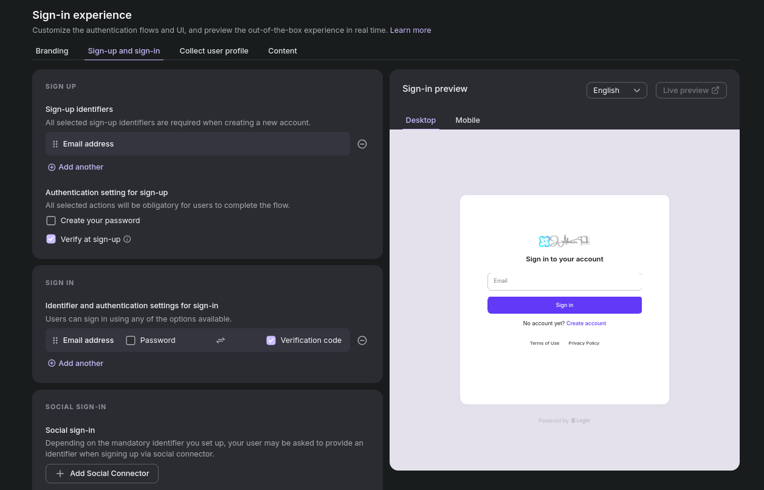Image resolution: width=764 pixels, height=490 pixels.
Task: Click the logo in sign-in preview
Action: 564,241
